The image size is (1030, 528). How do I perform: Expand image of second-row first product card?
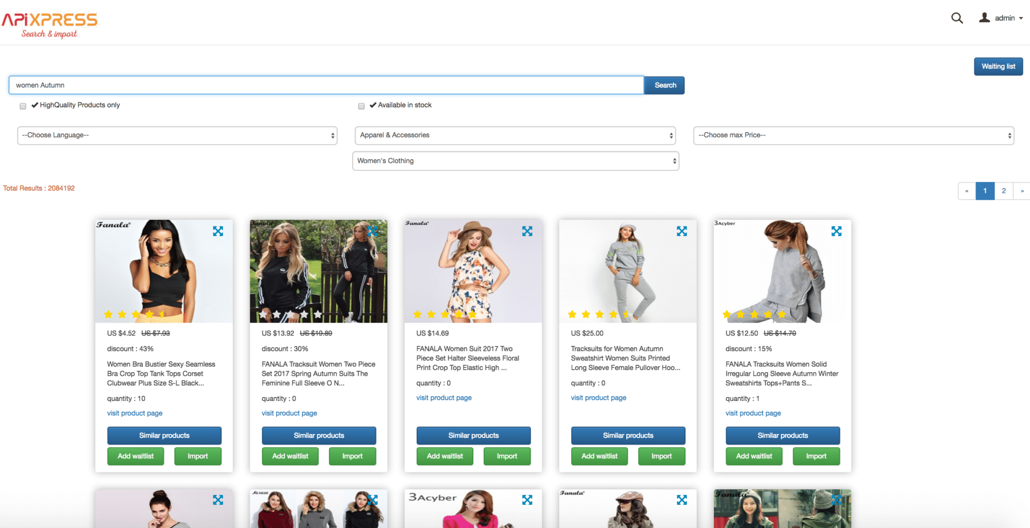tap(218, 500)
